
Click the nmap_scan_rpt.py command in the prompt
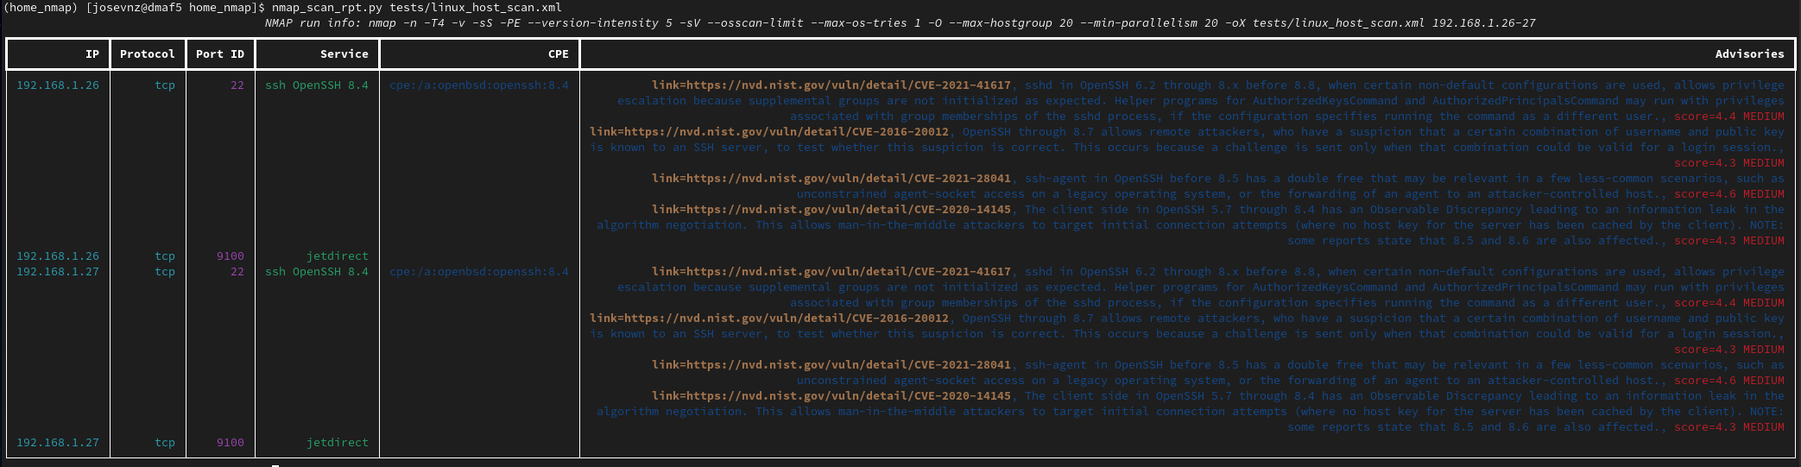pyautogui.click(x=326, y=8)
